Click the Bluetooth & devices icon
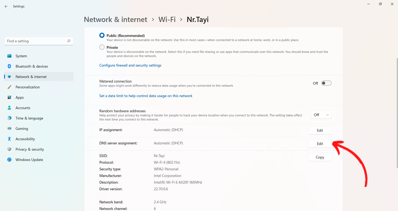 (9, 66)
